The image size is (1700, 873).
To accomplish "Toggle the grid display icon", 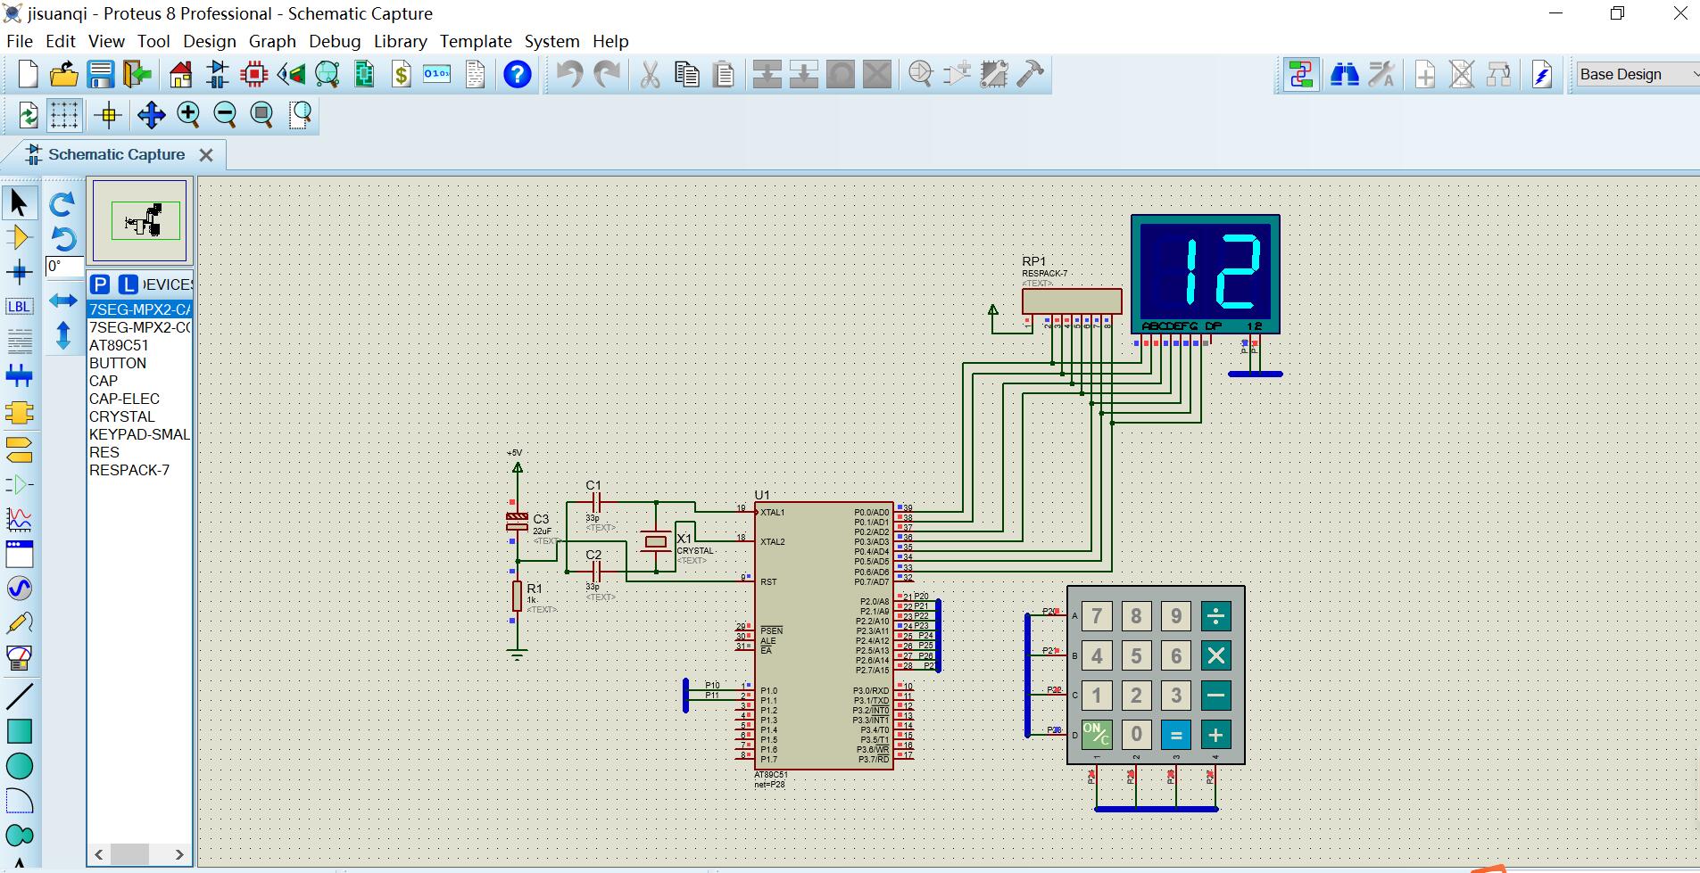I will pos(64,114).
